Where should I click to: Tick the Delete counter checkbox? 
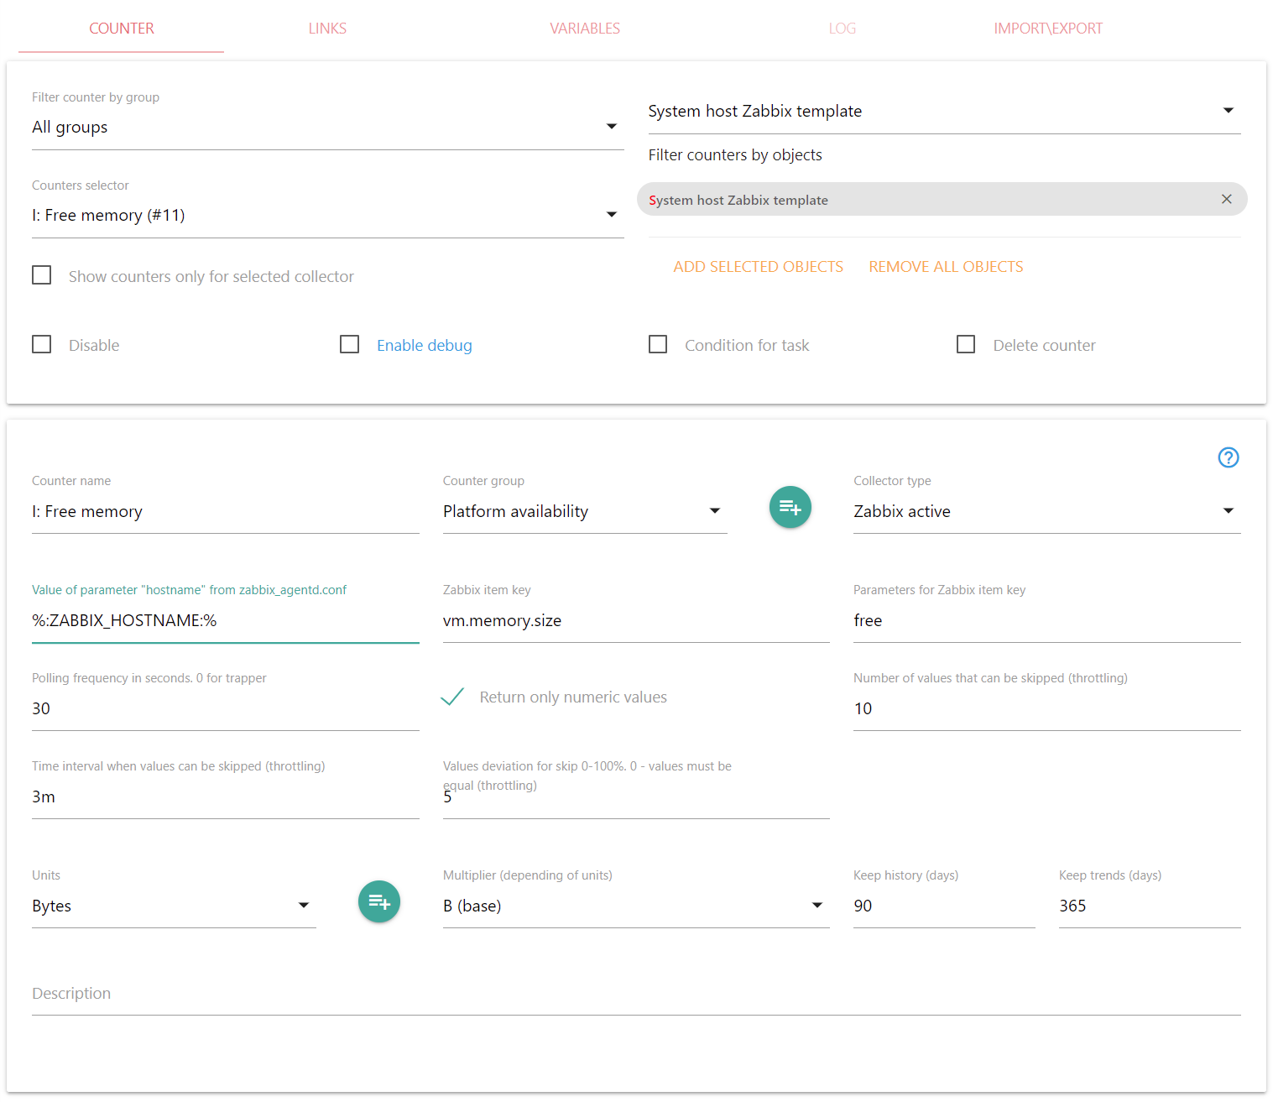tap(966, 345)
